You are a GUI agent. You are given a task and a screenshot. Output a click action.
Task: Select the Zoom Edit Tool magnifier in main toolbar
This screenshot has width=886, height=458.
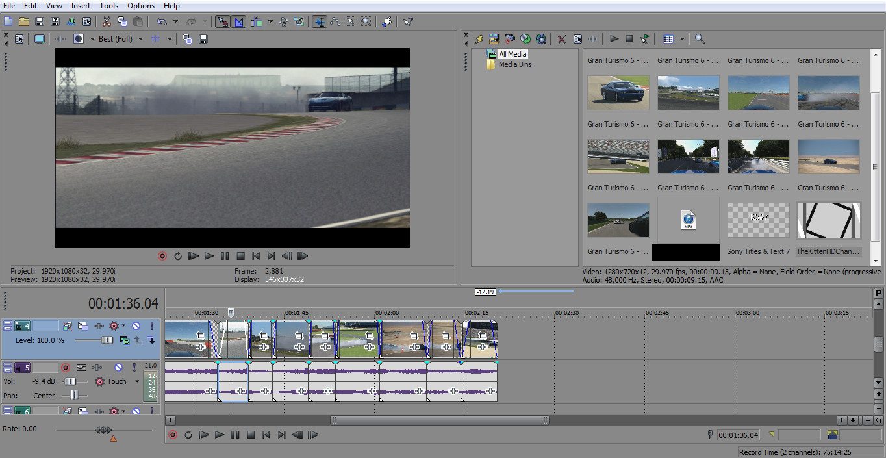pos(366,21)
